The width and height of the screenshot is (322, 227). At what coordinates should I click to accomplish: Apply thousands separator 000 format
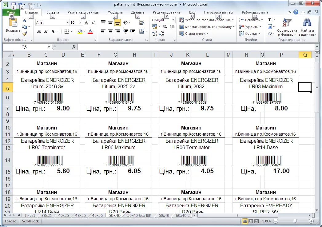coord(172,27)
